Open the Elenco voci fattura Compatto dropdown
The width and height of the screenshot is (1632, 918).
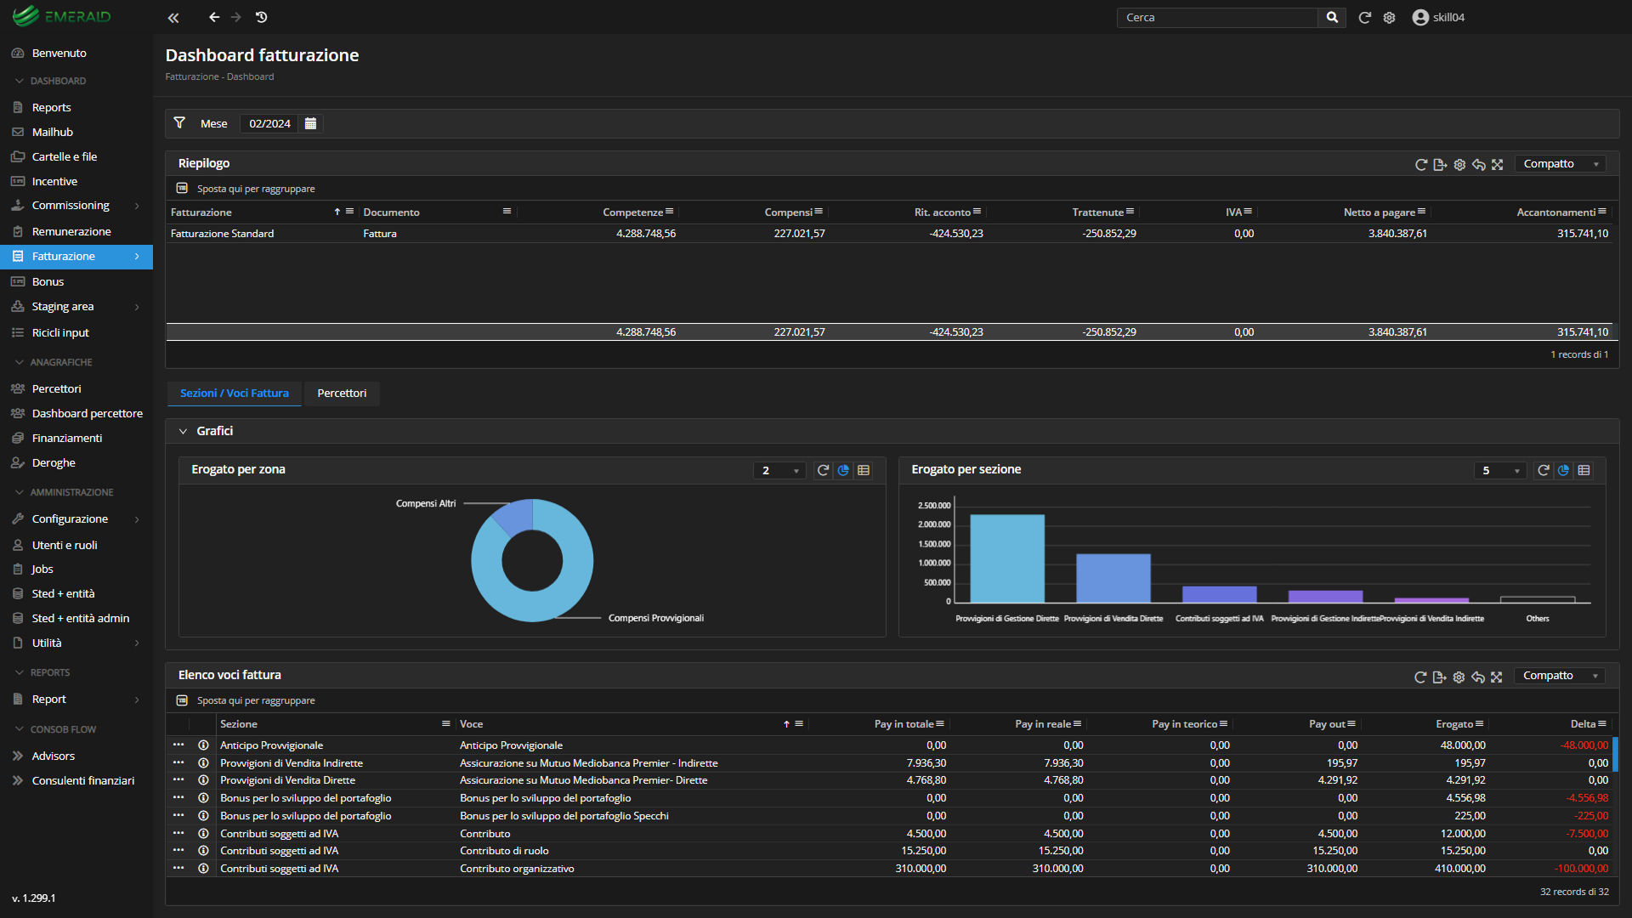(x=1560, y=676)
